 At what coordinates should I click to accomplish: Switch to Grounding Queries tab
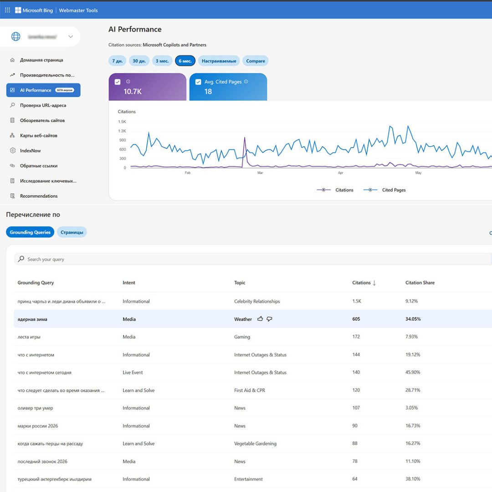[30, 232]
